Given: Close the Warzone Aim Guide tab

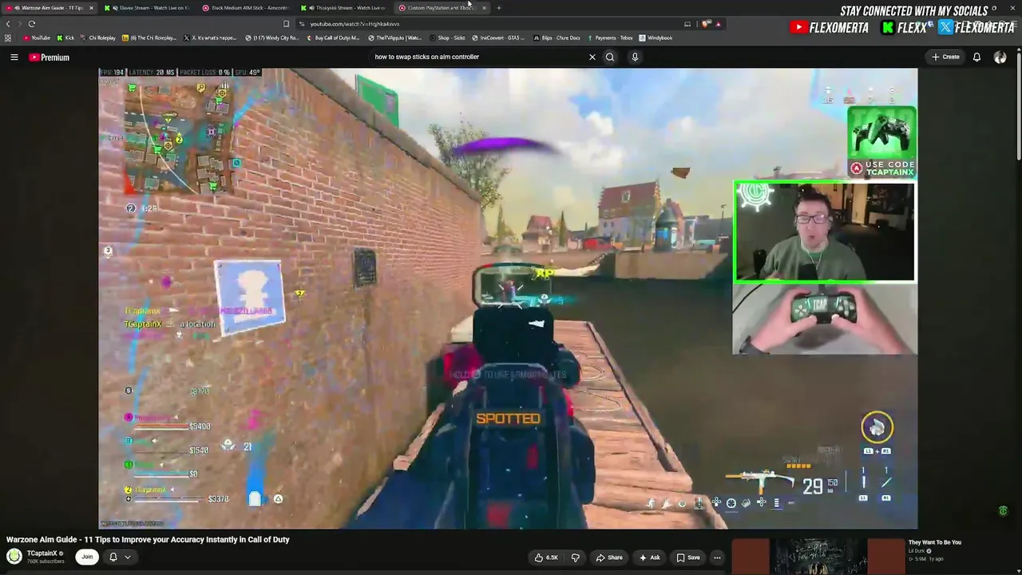Looking at the screenshot, I should (x=91, y=8).
